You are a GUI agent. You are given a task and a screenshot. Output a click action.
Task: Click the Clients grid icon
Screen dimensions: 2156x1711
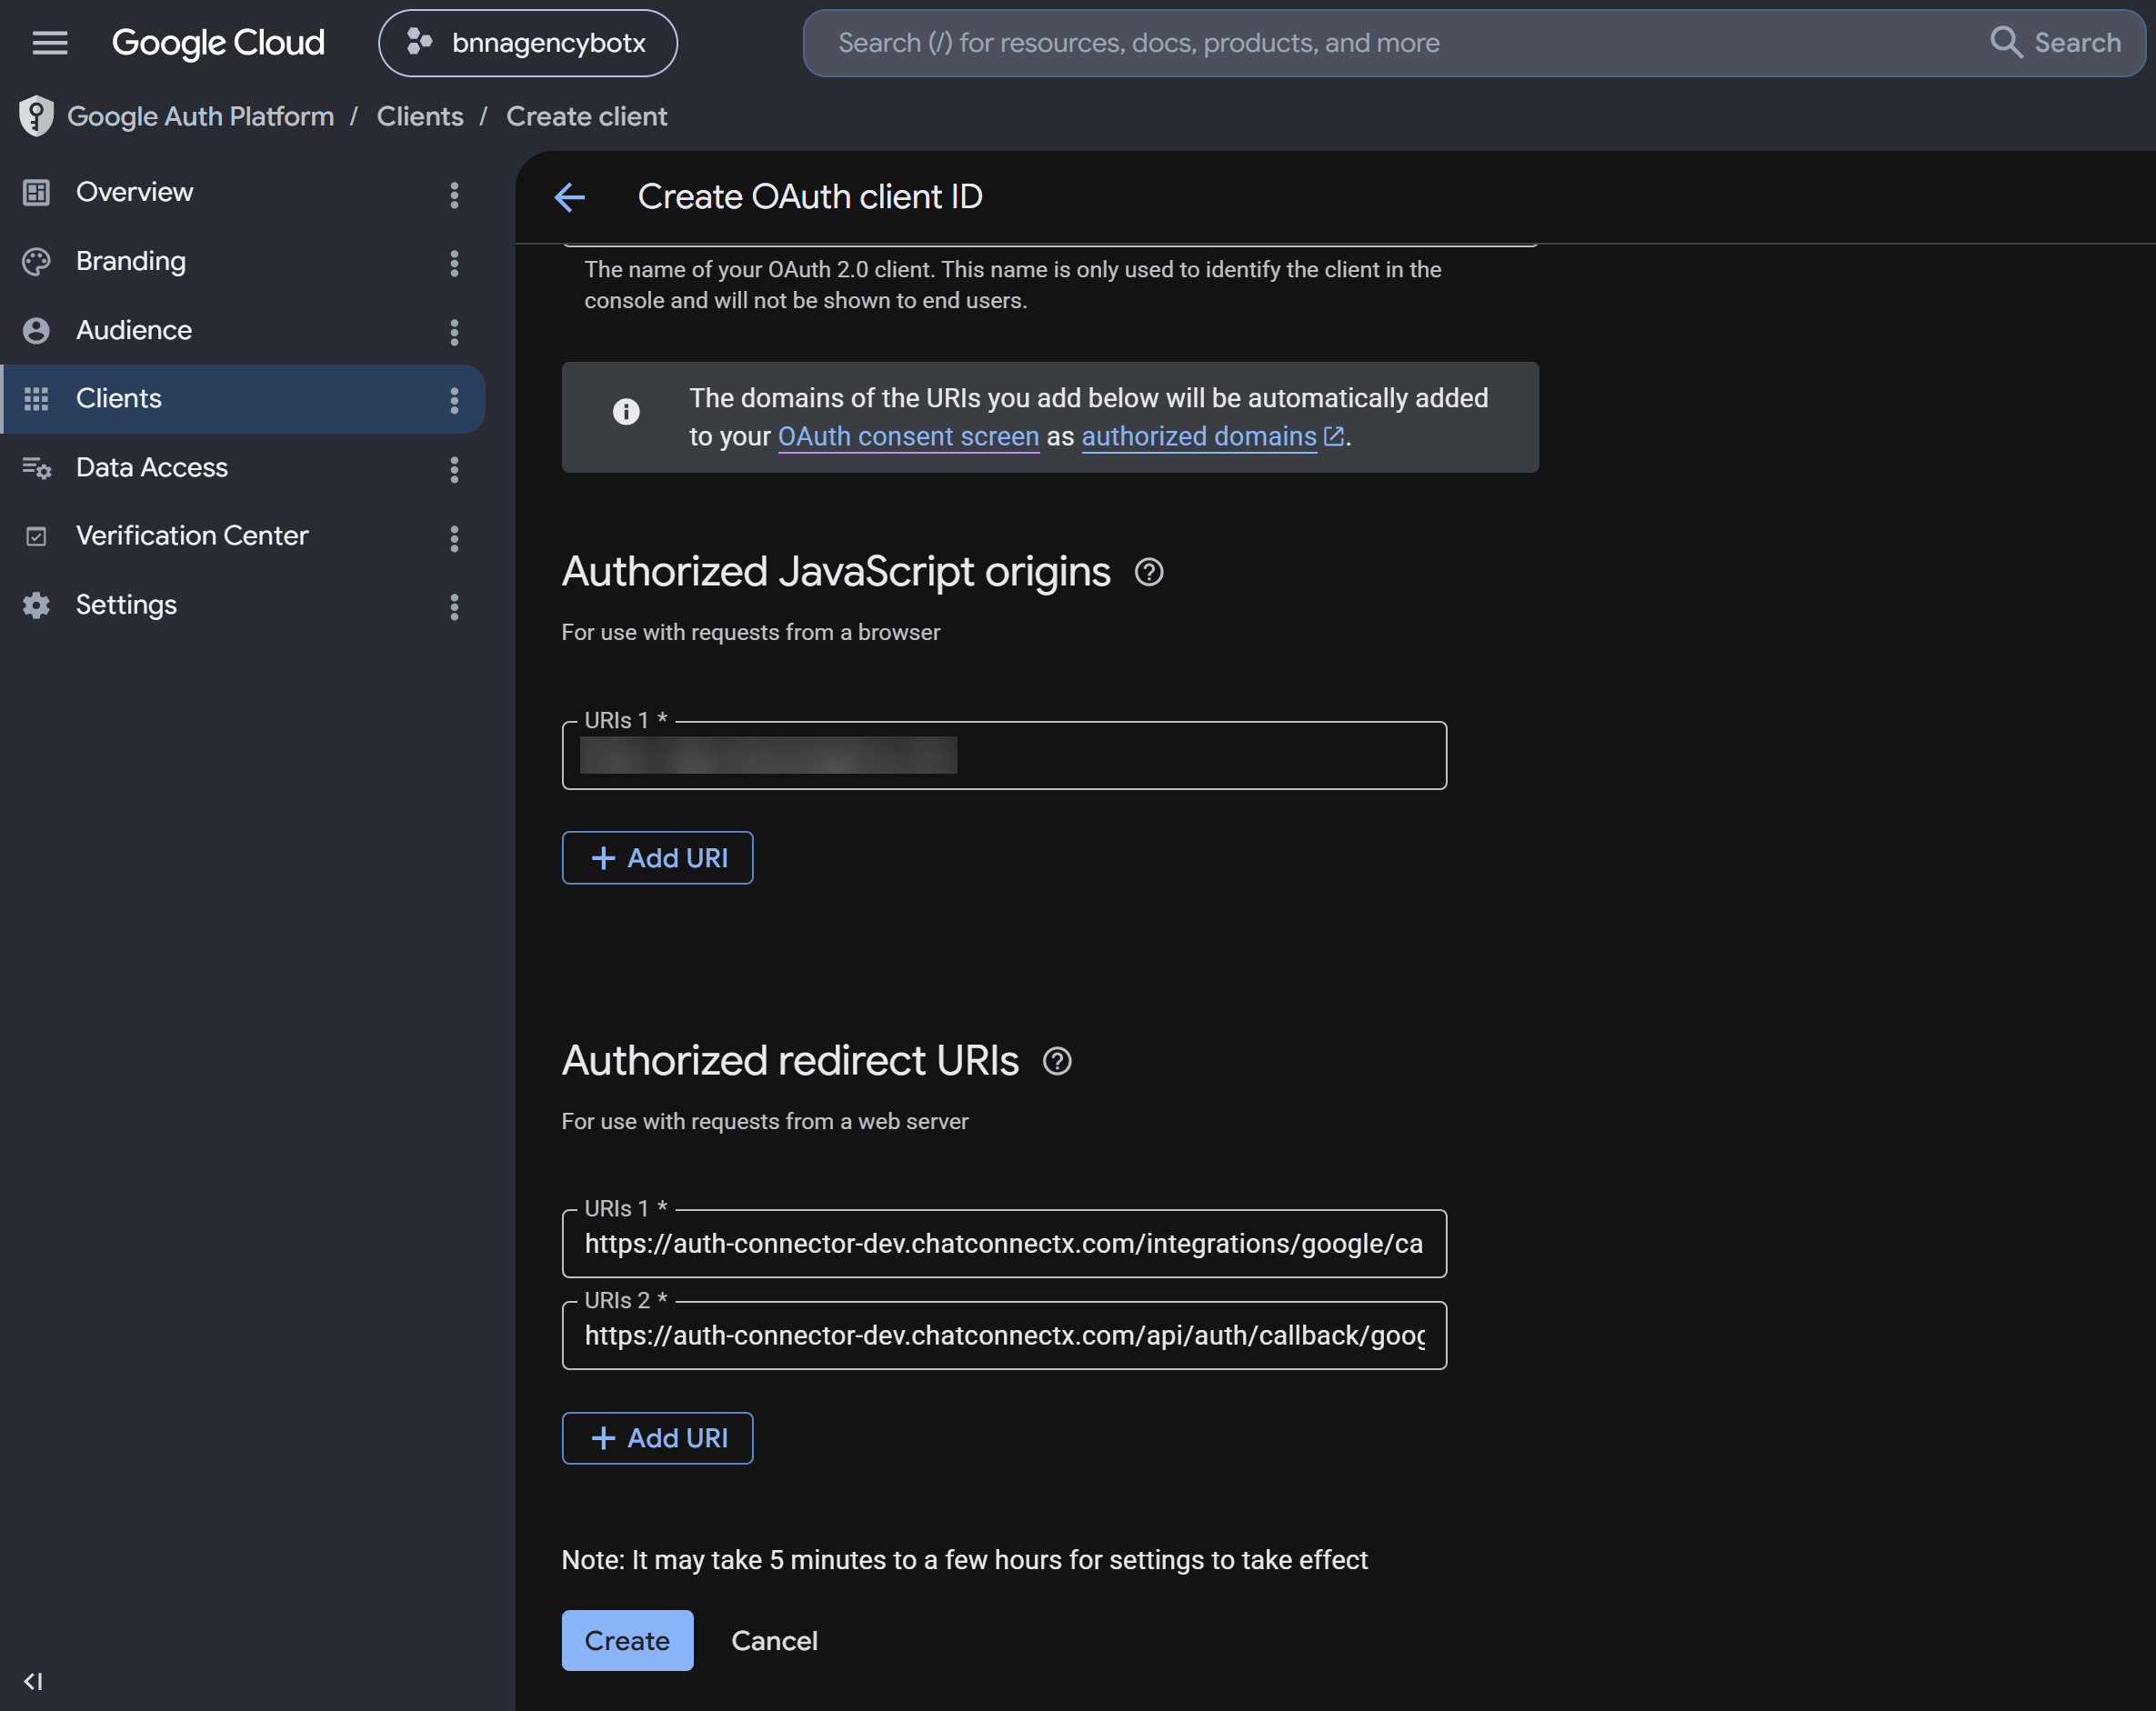[x=36, y=399]
